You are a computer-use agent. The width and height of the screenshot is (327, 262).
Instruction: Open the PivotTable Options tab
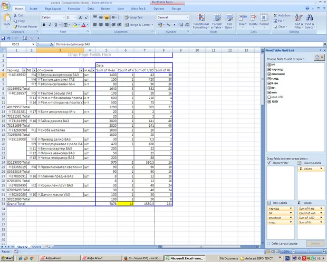point(160,9)
